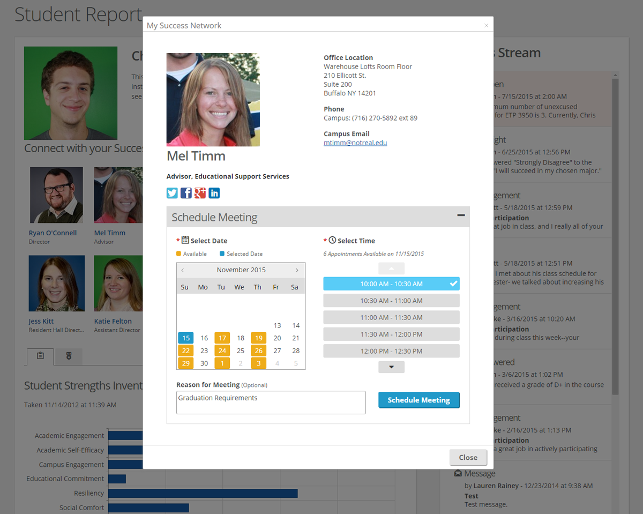Image resolution: width=643 pixels, height=514 pixels.
Task: Open the mtimm@notreal.edu email link
Action: coord(355,143)
